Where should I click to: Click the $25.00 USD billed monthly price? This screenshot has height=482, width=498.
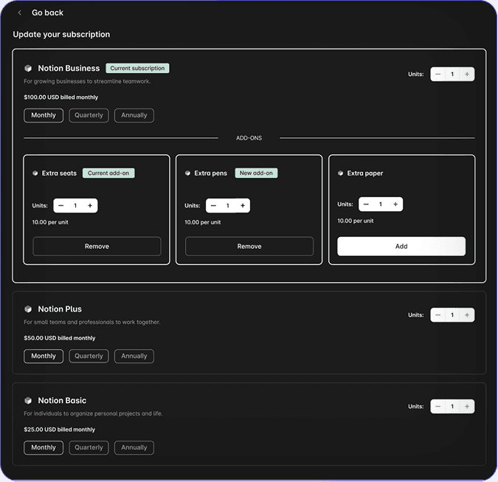pos(60,430)
